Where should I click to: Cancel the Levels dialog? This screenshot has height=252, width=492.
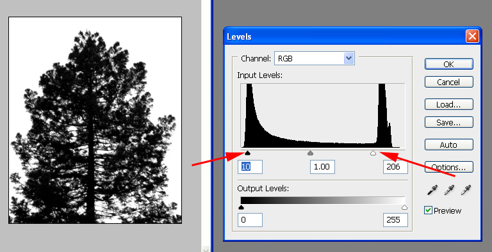(x=448, y=82)
